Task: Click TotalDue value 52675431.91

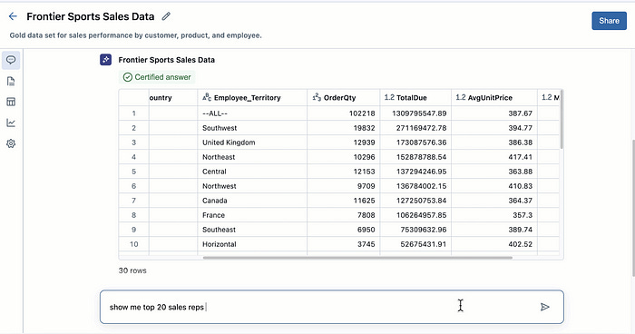Action: 424,244
